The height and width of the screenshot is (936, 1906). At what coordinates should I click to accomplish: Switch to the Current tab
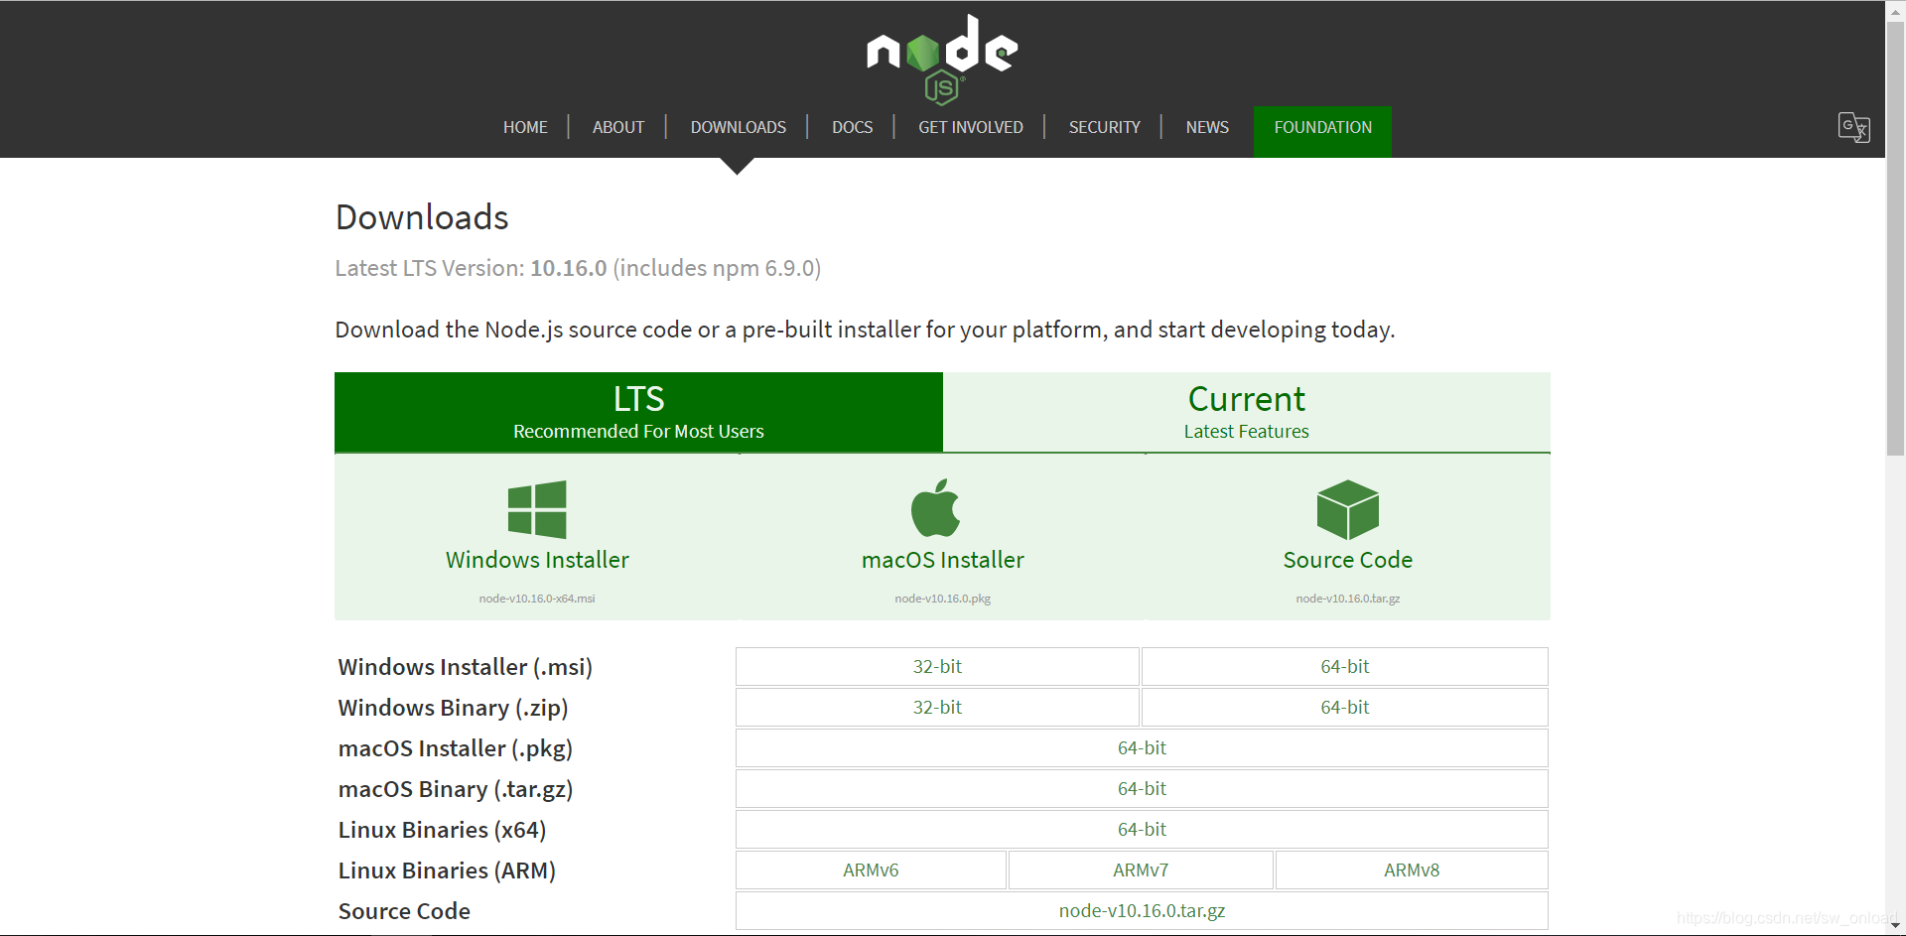click(1247, 412)
